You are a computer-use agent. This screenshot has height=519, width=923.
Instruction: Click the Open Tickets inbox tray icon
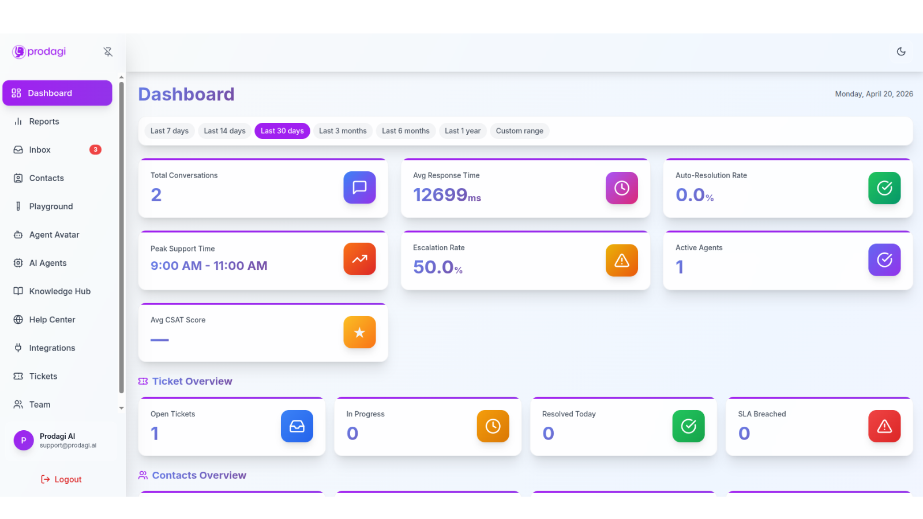click(x=297, y=426)
